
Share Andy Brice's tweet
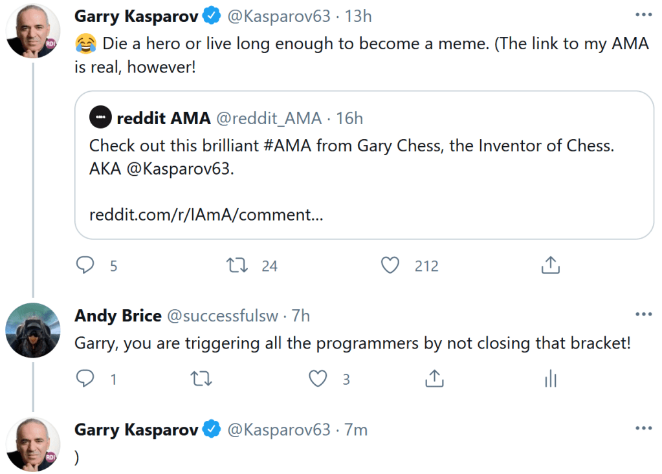[434, 378]
